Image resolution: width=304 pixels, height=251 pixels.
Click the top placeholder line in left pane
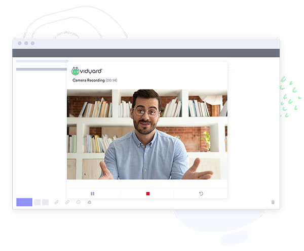coord(42,61)
